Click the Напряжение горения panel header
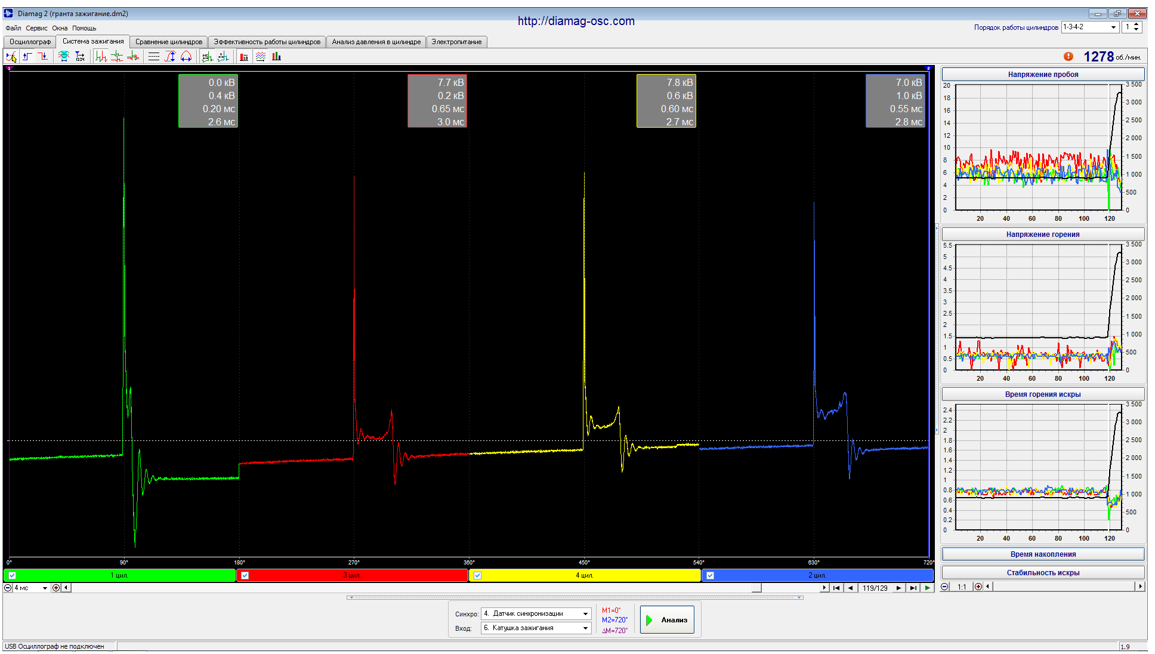1155x654 pixels. pos(1043,235)
